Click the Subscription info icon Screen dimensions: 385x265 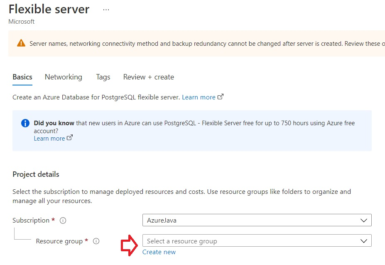(x=63, y=220)
